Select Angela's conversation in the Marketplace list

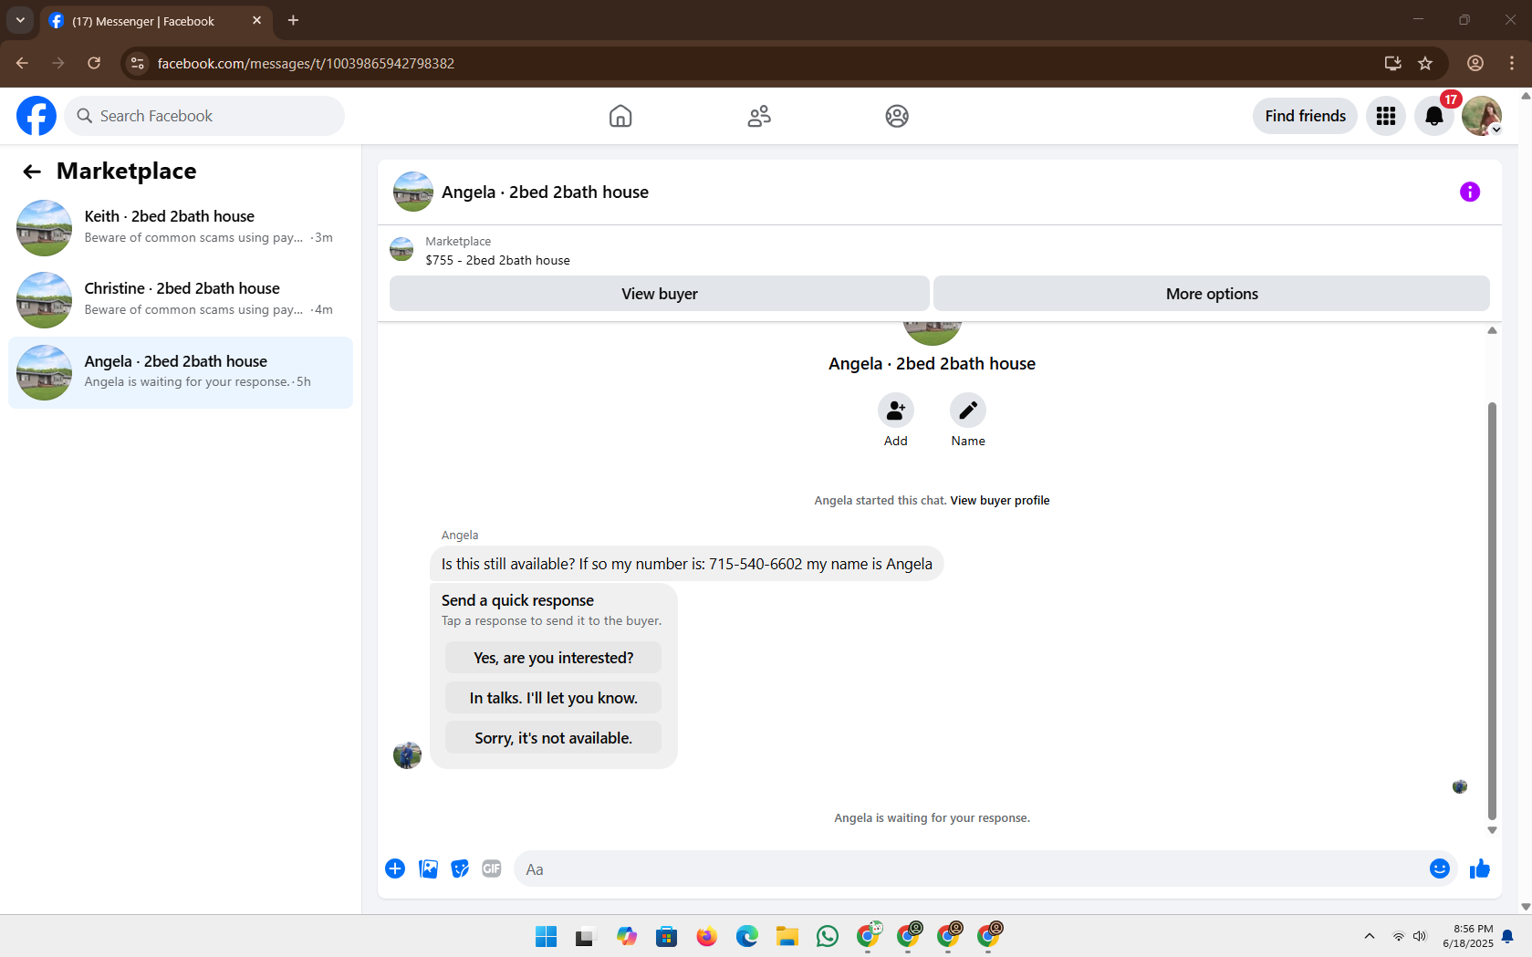181,372
